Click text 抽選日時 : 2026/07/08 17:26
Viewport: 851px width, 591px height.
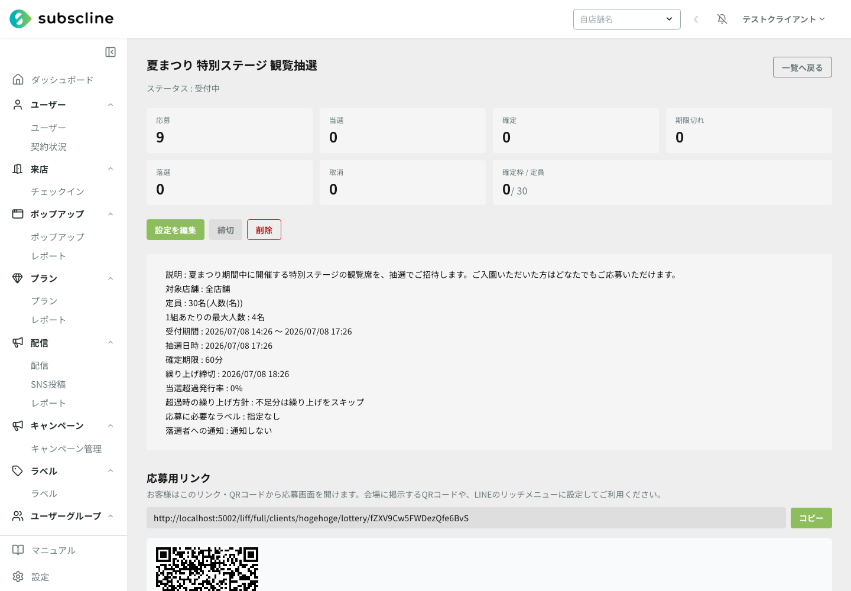219,346
